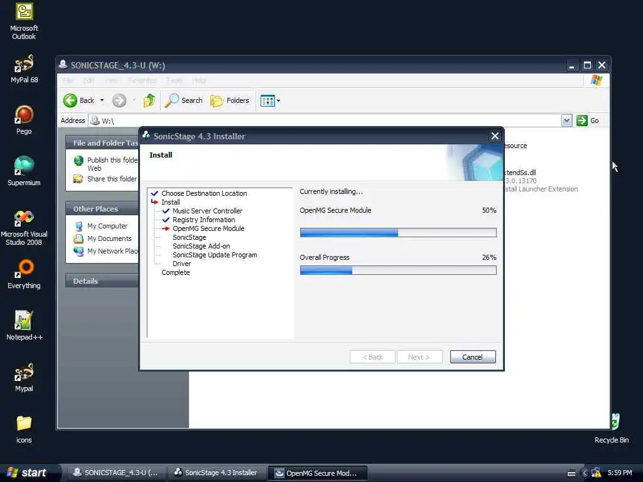Open the Everything search shortcut
Screen dimensions: 643x482
(24, 274)
